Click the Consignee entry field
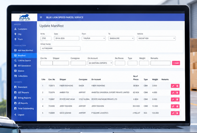The image size is (197, 133). (78, 63)
